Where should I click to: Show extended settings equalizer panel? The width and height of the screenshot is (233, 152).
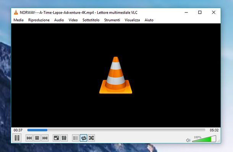64,138
